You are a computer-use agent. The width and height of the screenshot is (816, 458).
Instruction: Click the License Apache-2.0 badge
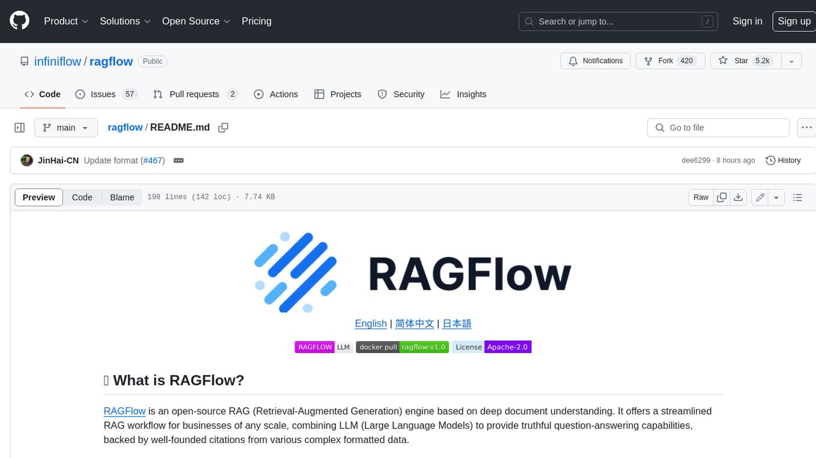(x=491, y=347)
